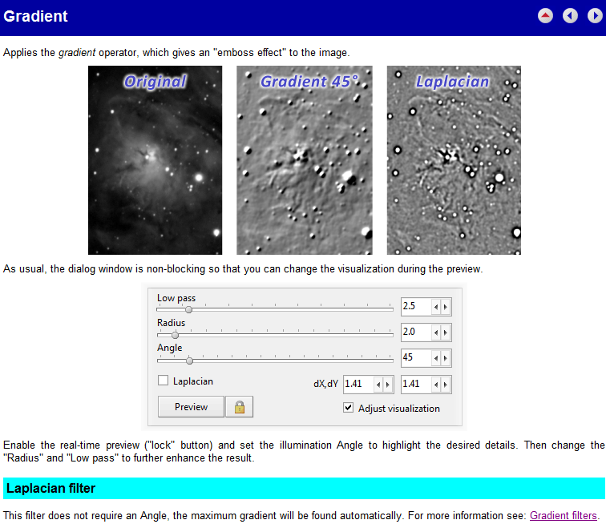
Task: Click the Radius label
Action: [172, 323]
